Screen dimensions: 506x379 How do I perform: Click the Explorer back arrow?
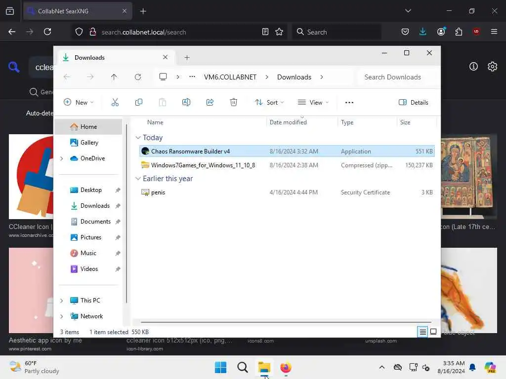tap(67, 77)
